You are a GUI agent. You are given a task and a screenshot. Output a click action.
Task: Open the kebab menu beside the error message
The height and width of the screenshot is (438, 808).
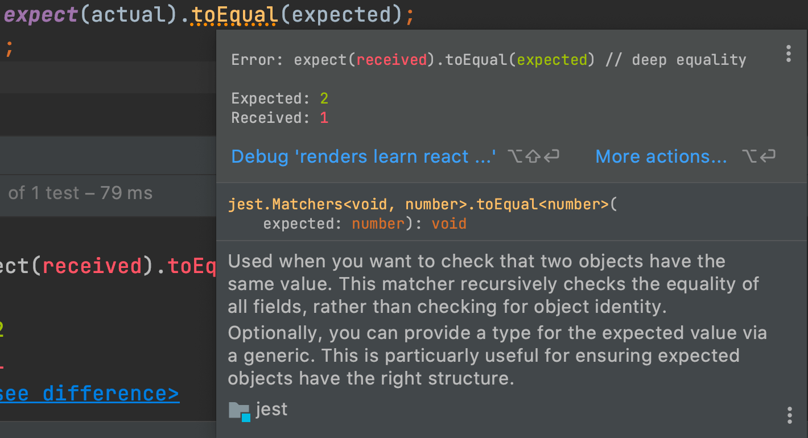[x=788, y=53]
